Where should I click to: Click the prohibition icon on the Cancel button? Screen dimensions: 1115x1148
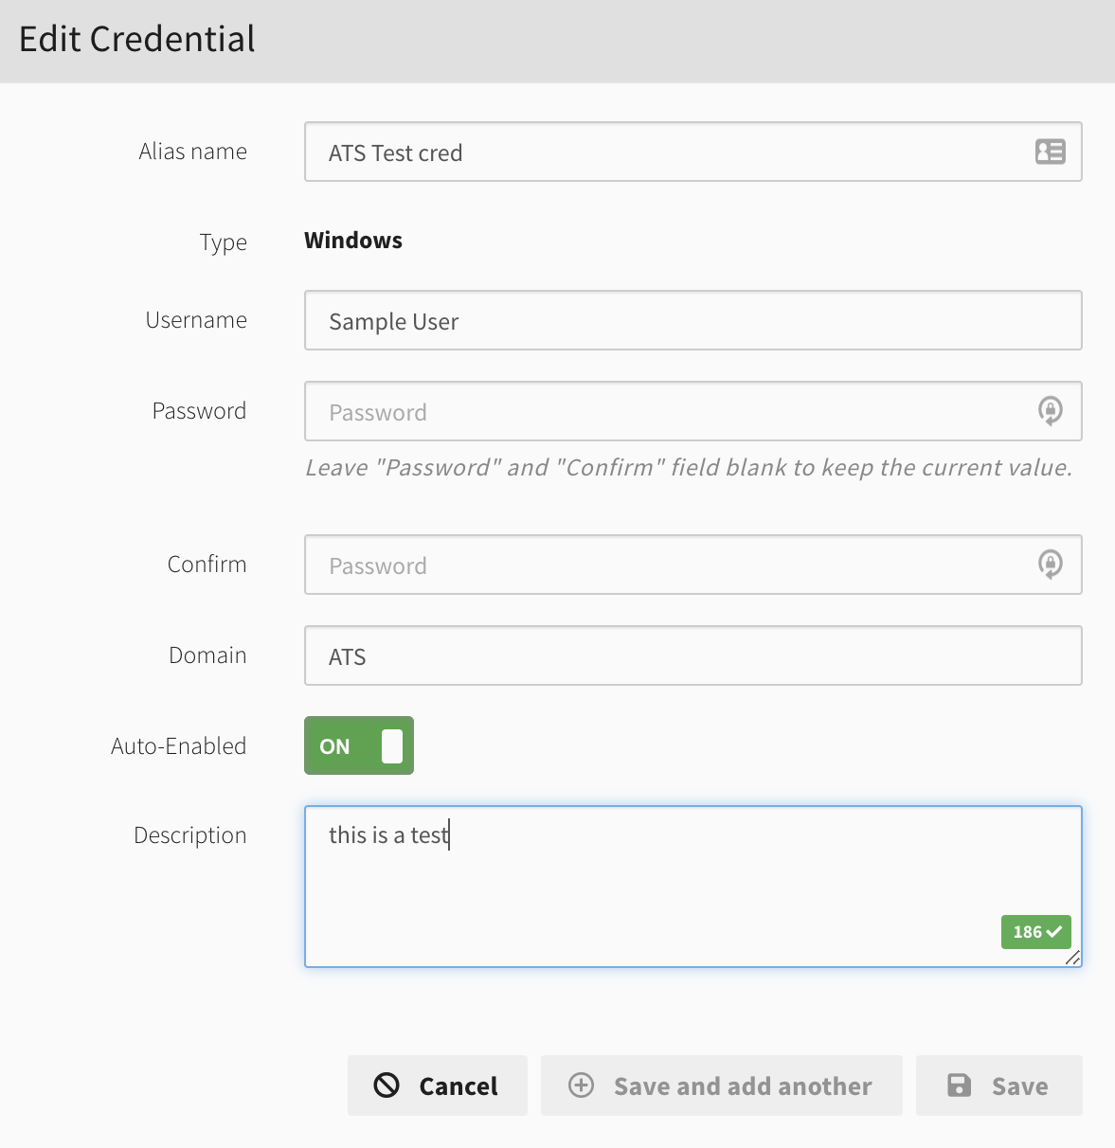pos(387,1085)
